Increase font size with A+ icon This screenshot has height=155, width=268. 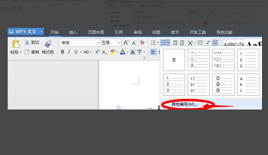click(126, 43)
